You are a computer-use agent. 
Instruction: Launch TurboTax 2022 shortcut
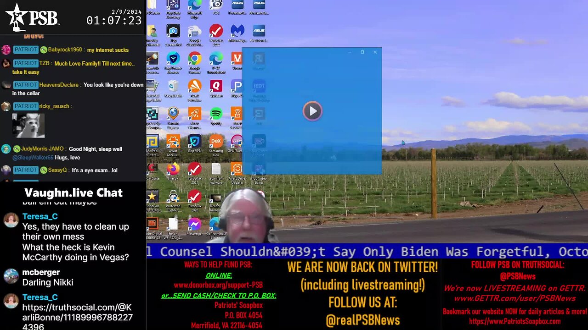216,35
